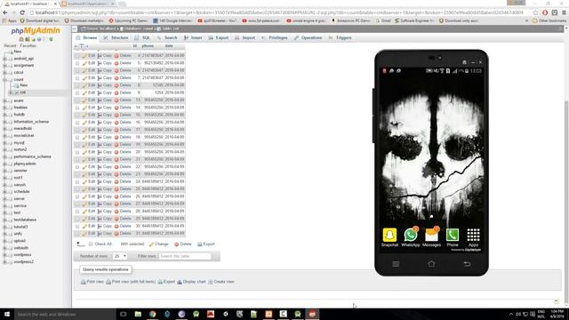569x320 pixels.
Task: Expand the information_schema database node
Action: coord(5,122)
